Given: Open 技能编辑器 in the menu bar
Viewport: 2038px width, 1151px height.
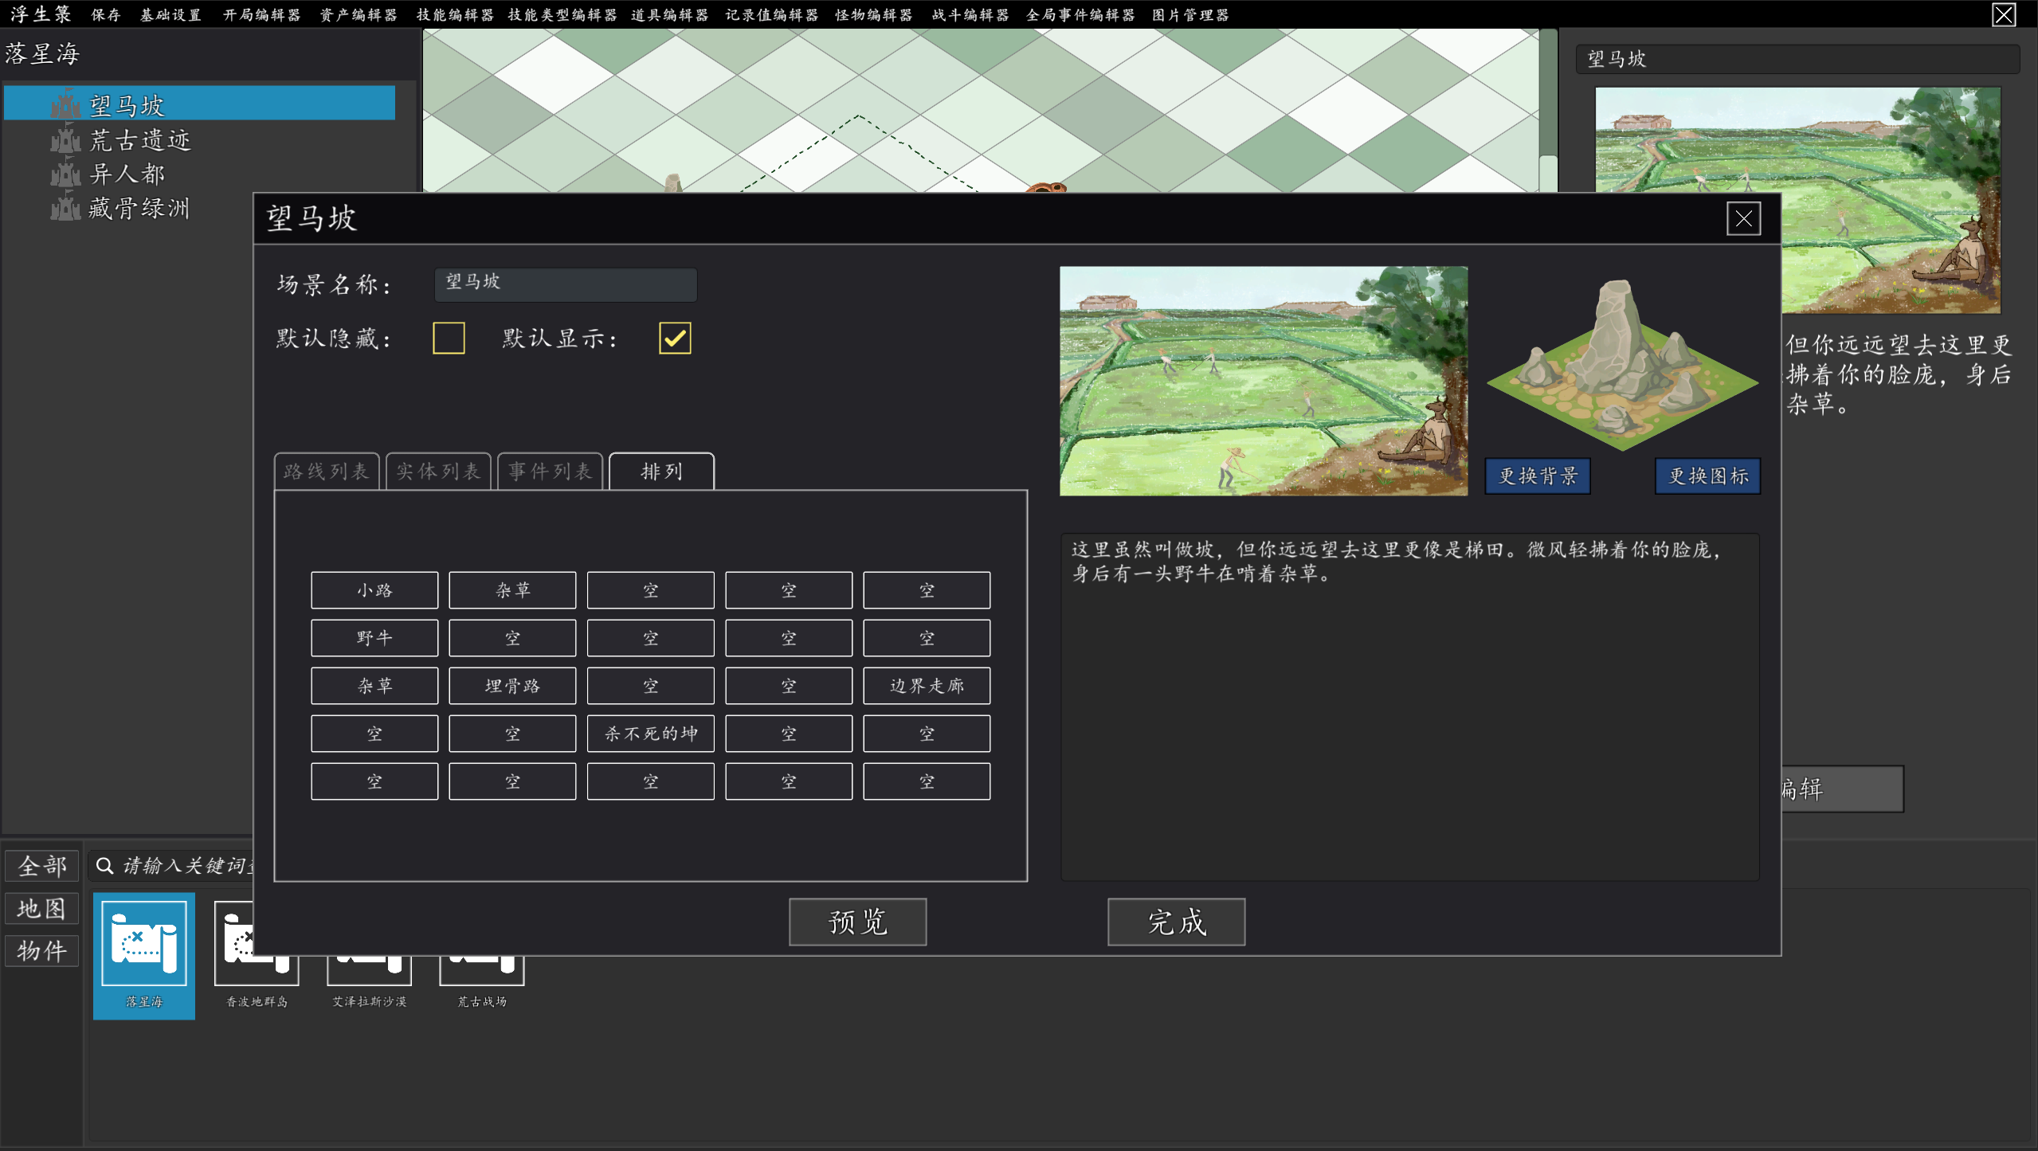Looking at the screenshot, I should 455,15.
